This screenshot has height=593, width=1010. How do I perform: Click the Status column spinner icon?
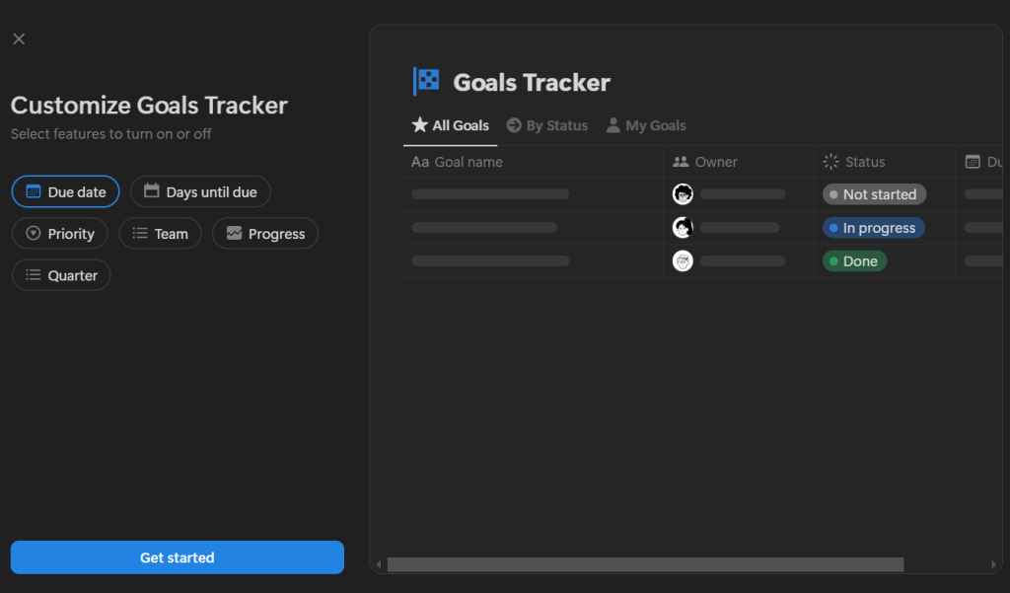point(830,162)
